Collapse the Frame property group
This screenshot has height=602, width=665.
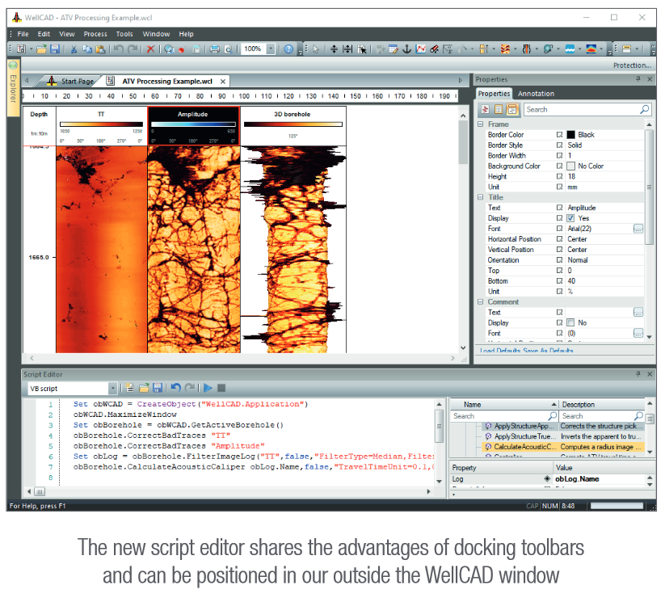point(481,124)
